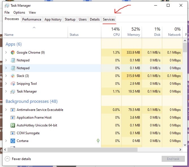Click the Cortana process icon
This screenshot has width=189, height=167.
[x=13, y=141]
